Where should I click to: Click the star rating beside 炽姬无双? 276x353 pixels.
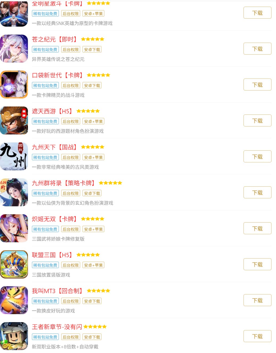(93, 219)
